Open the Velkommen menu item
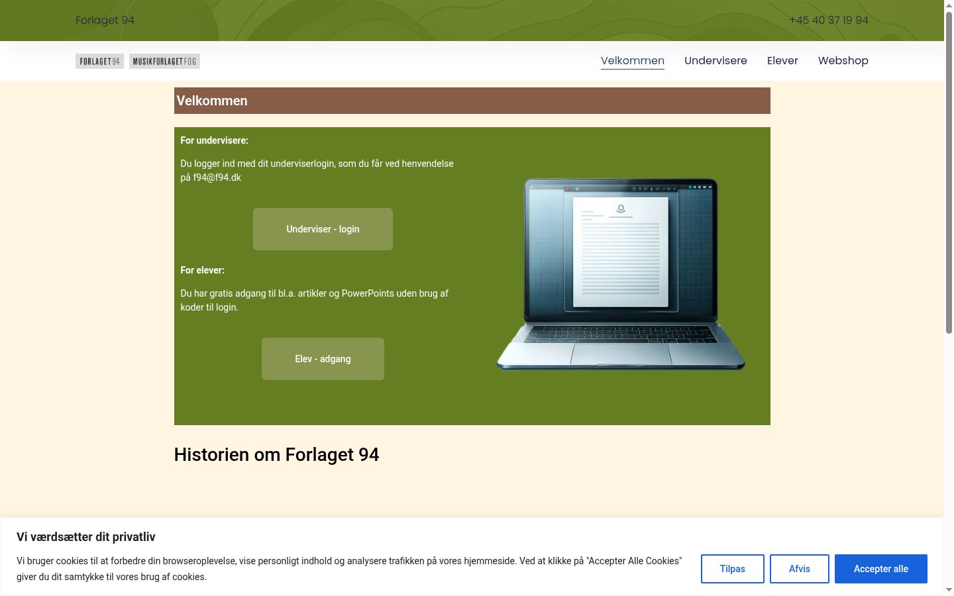This screenshot has width=954, height=596. 632,60
